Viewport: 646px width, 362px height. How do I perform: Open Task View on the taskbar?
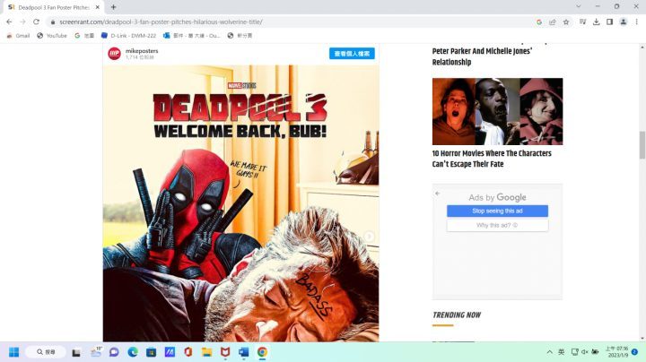pyautogui.click(x=76, y=352)
